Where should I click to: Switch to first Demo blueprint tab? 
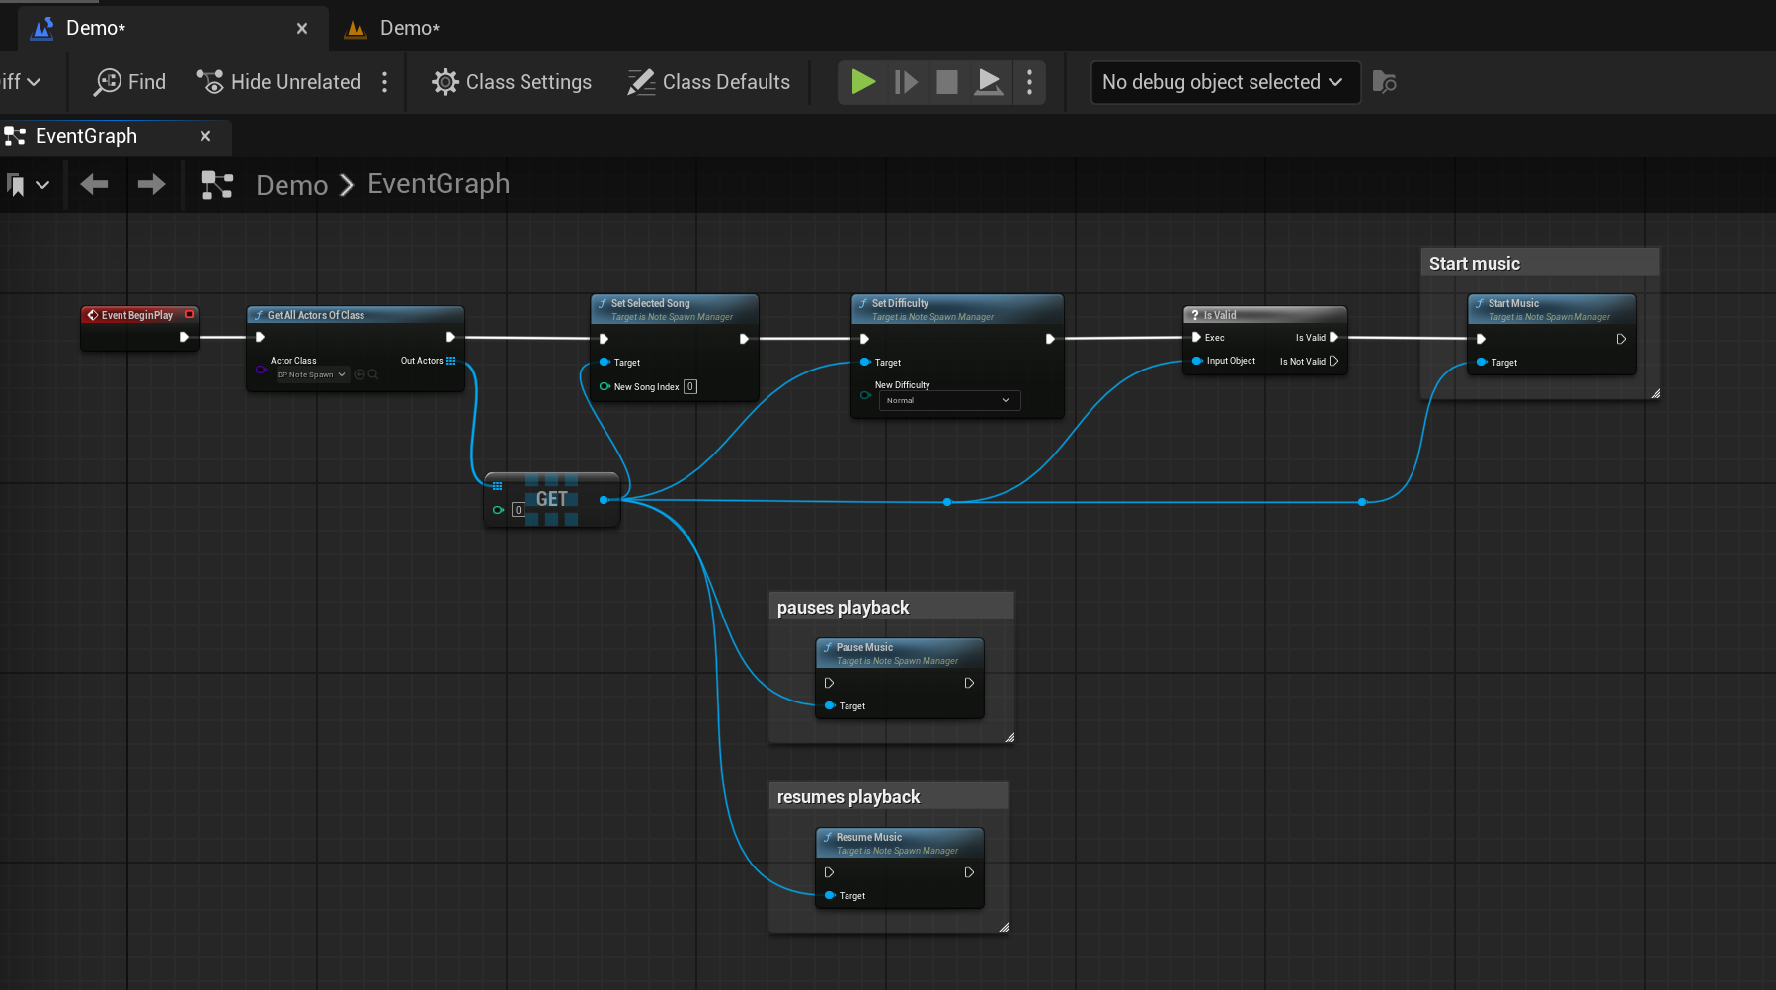click(95, 28)
